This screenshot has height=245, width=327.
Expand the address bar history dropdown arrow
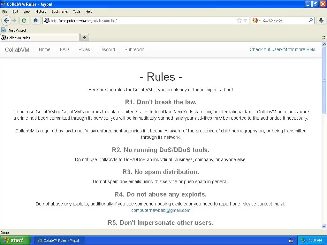pyautogui.click(x=246, y=20)
